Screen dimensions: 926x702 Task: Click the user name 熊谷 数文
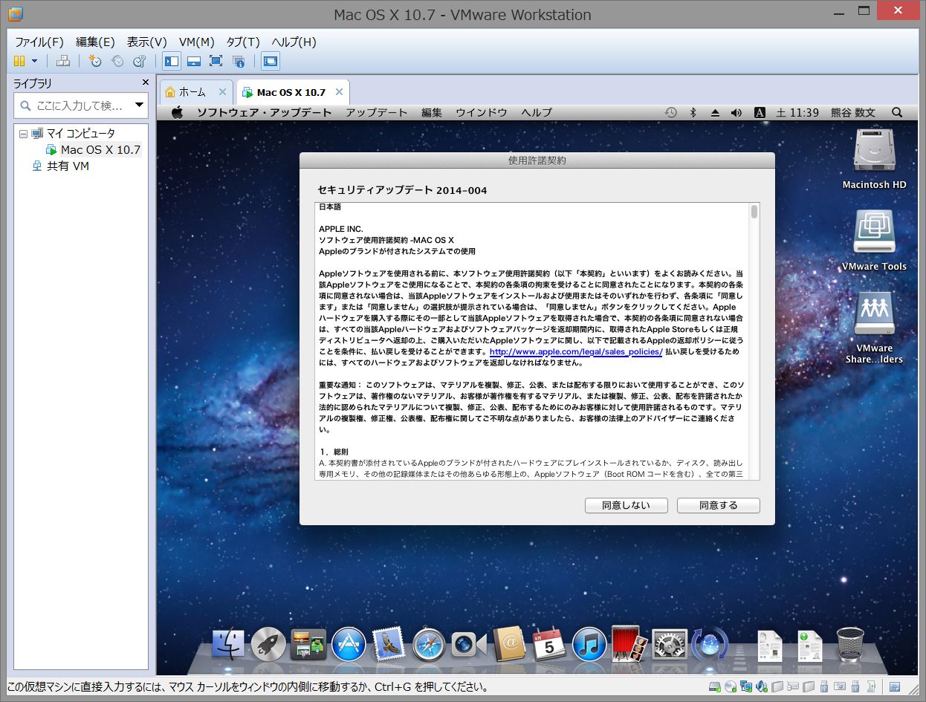click(x=853, y=113)
